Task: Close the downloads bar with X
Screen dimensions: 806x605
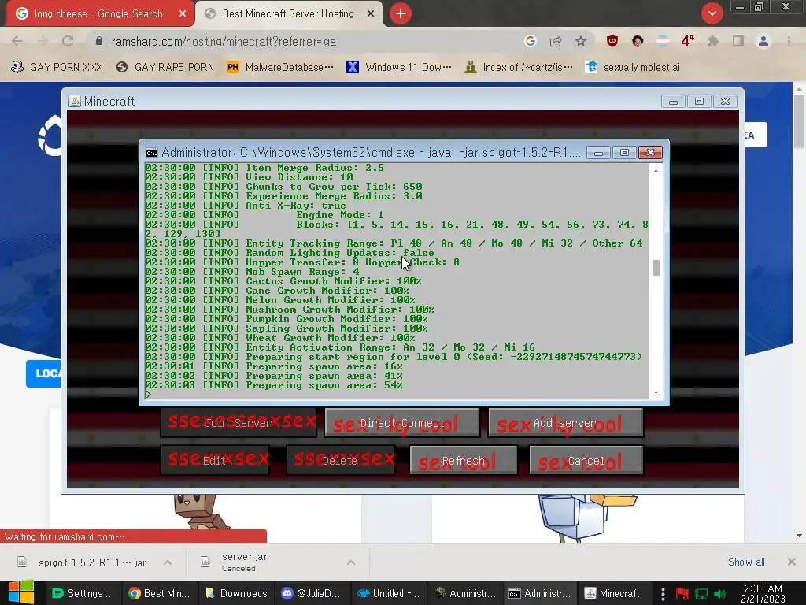Action: (792, 562)
